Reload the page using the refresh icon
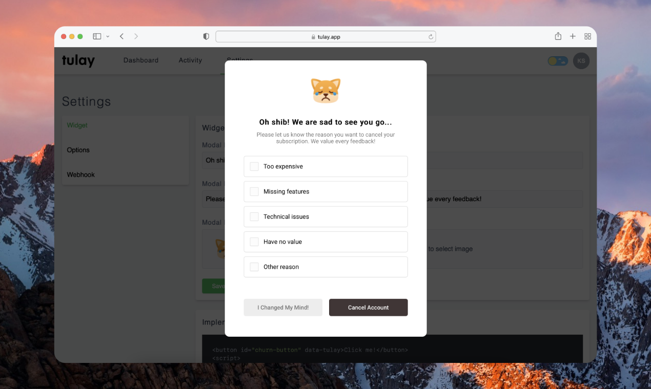Image resolution: width=651 pixels, height=389 pixels. pyautogui.click(x=431, y=37)
